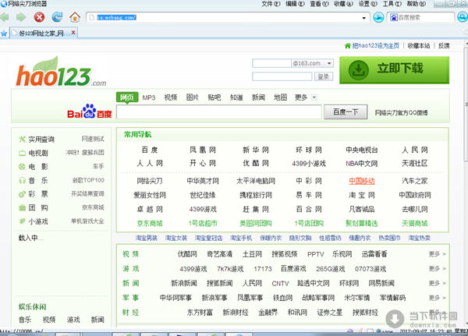Open the 文件(F) menu

(x=271, y=4)
